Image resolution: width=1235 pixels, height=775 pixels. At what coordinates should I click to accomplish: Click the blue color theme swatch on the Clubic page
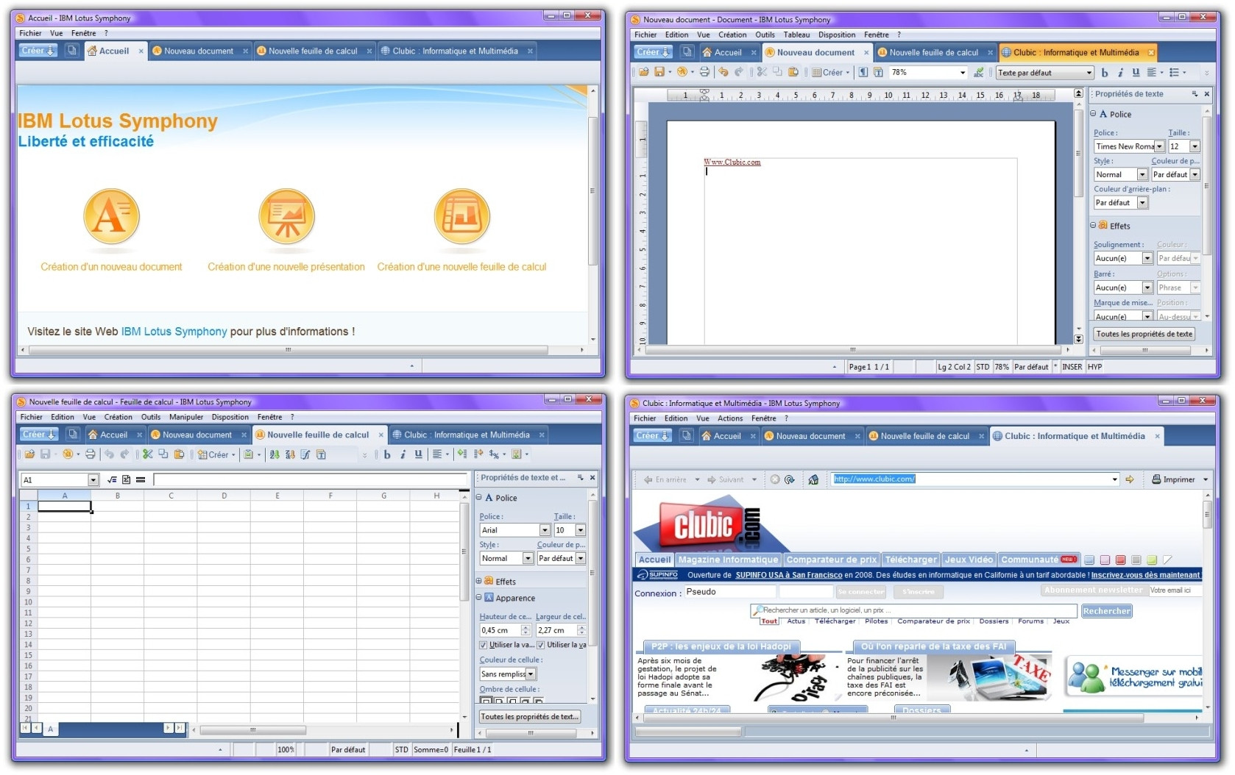click(1089, 560)
